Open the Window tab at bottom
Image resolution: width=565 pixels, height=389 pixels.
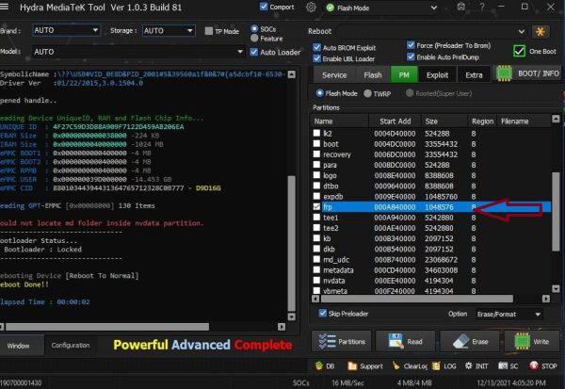tap(19, 346)
